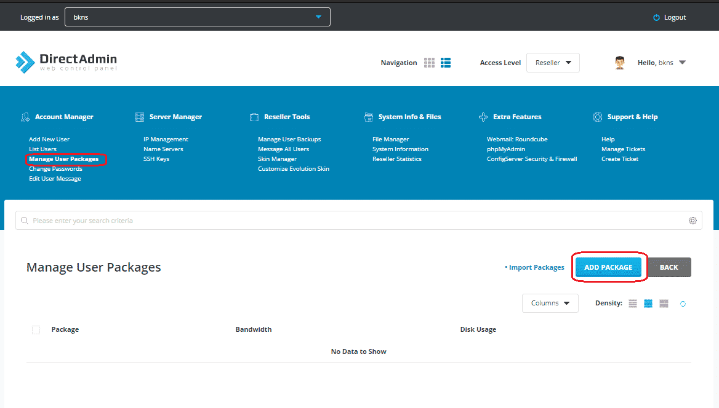Click the table refresh icon

coord(683,304)
